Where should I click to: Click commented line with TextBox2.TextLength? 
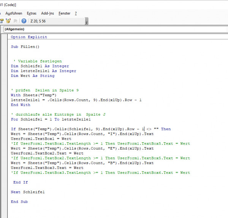pos(100,158)
